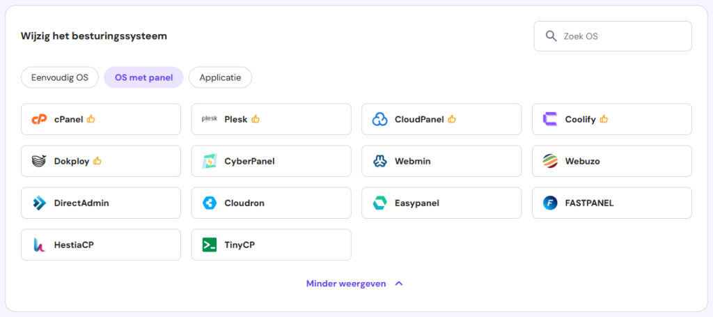Choose the HestiaCP card label
The image size is (713, 317).
[74, 245]
